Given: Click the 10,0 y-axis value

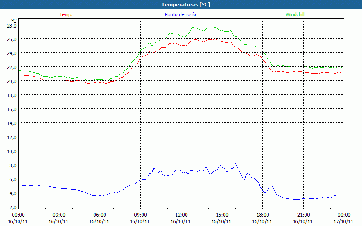Looking at the screenshot, I should pos(11,151).
